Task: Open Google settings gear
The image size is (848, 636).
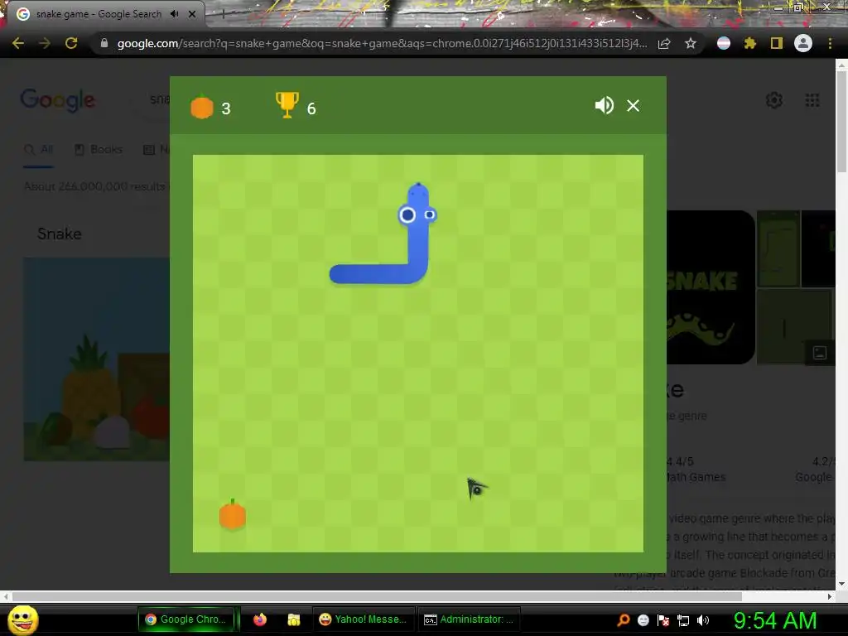Action: [x=774, y=100]
